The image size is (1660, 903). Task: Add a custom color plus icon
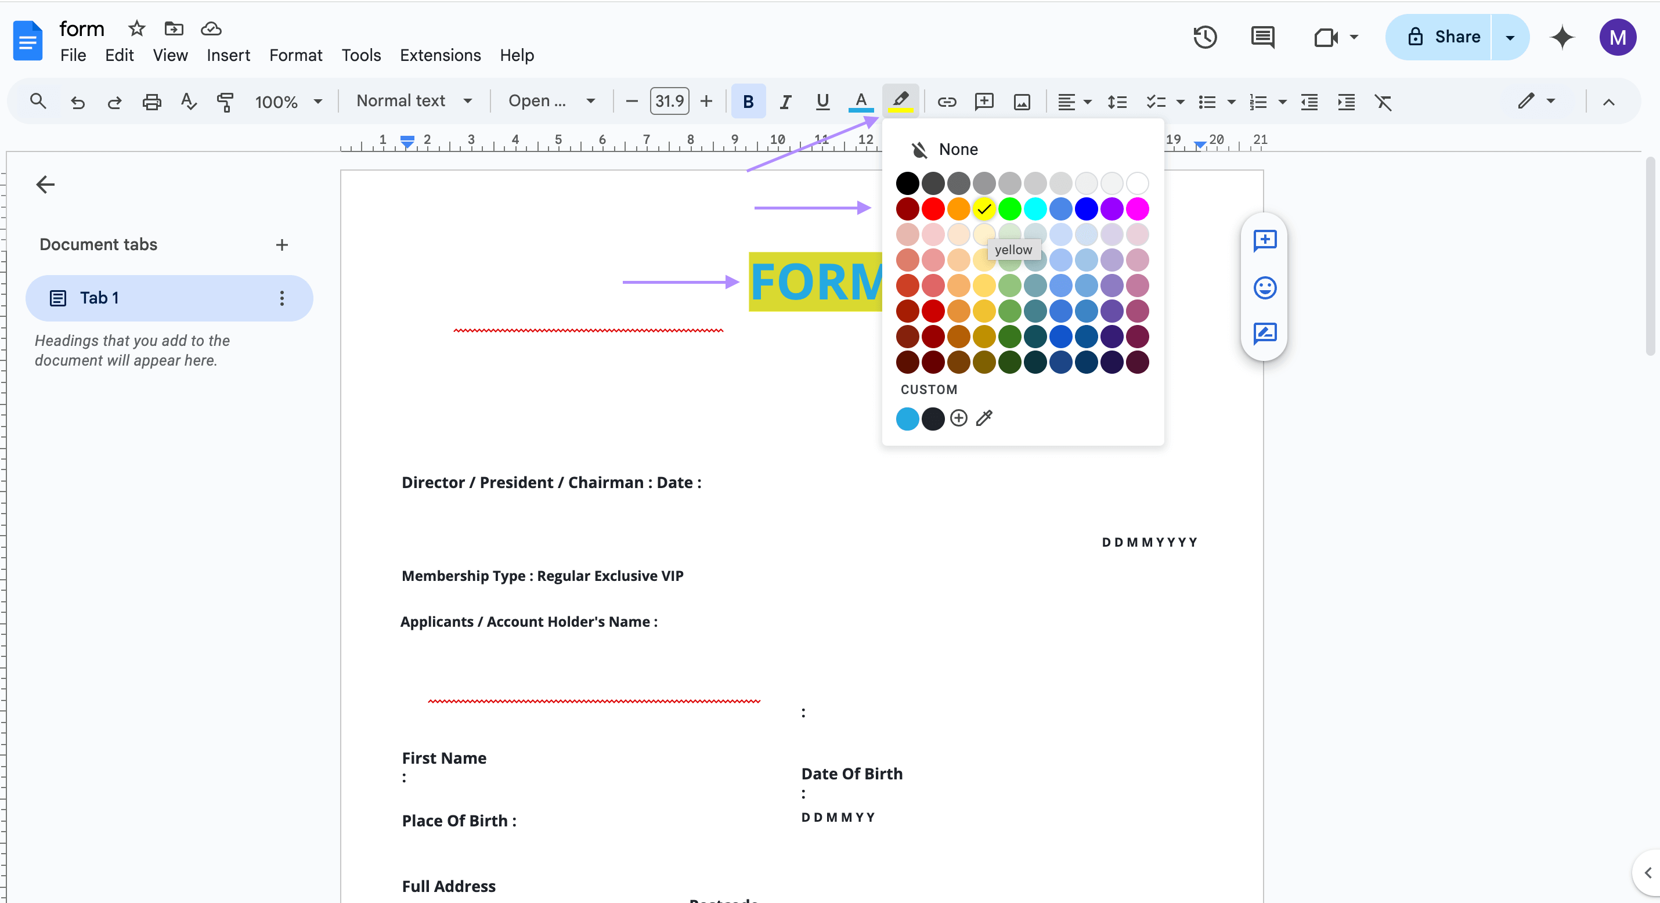(x=958, y=418)
